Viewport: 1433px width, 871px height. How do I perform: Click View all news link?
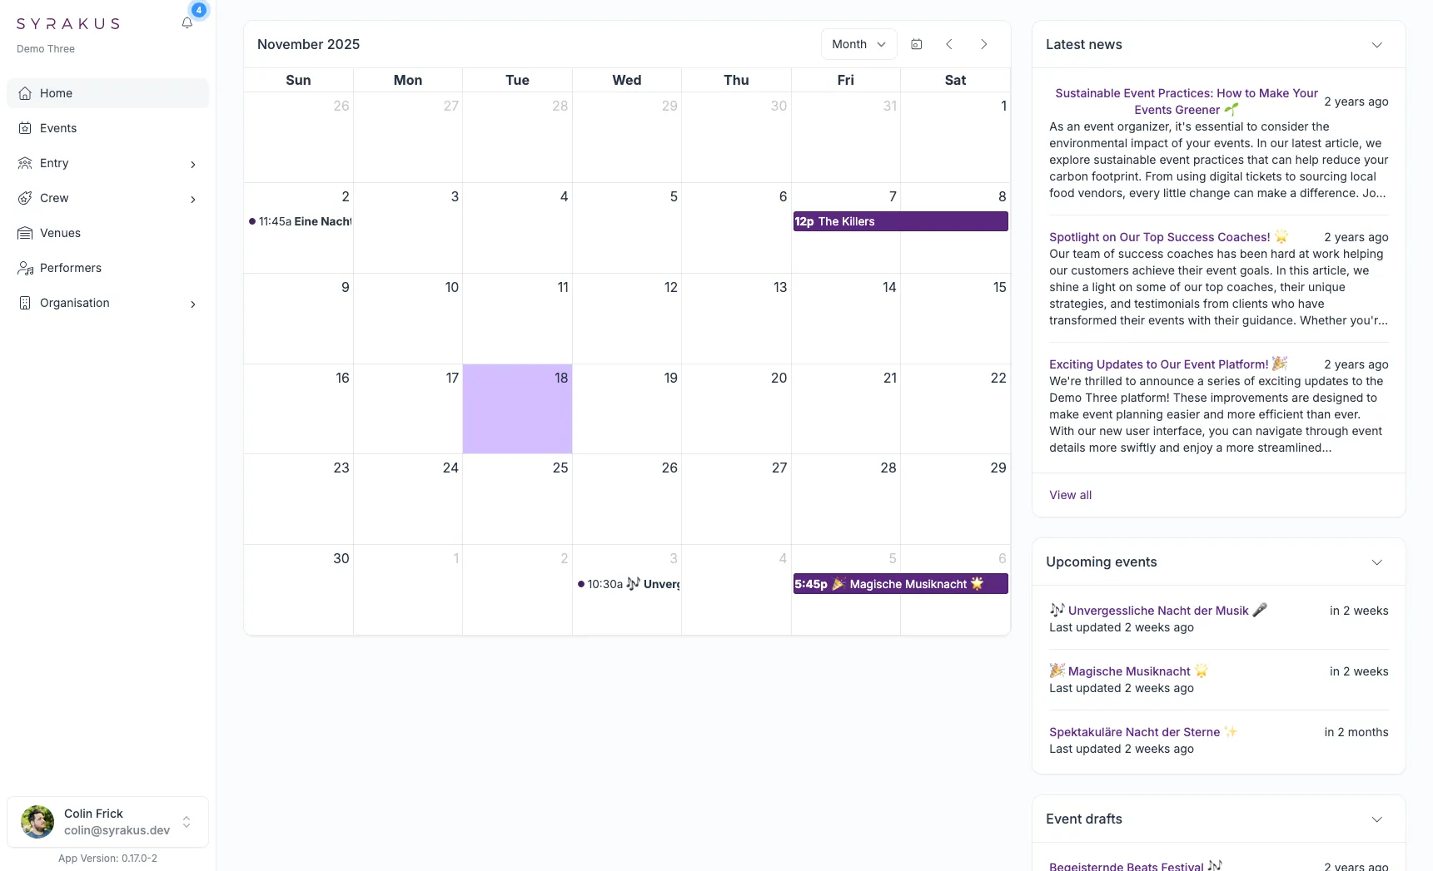tap(1070, 495)
